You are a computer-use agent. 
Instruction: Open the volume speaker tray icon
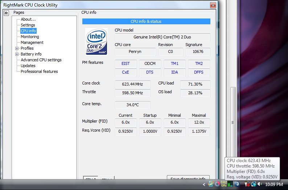click(260, 184)
